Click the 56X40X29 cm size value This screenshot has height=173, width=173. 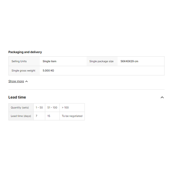(129, 61)
